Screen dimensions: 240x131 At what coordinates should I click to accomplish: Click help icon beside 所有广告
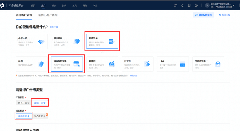coord(28,103)
